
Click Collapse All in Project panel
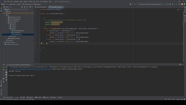point(27,7)
